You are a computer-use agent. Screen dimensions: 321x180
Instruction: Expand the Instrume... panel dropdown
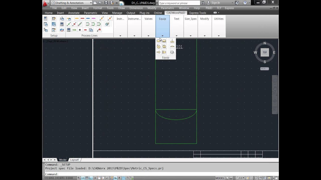click(x=134, y=36)
